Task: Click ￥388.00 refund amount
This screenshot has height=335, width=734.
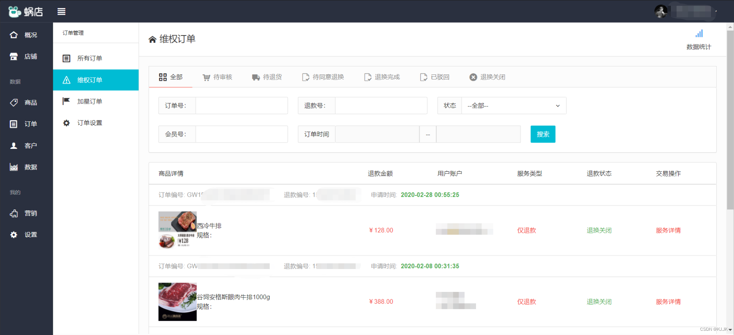Action: point(381,302)
